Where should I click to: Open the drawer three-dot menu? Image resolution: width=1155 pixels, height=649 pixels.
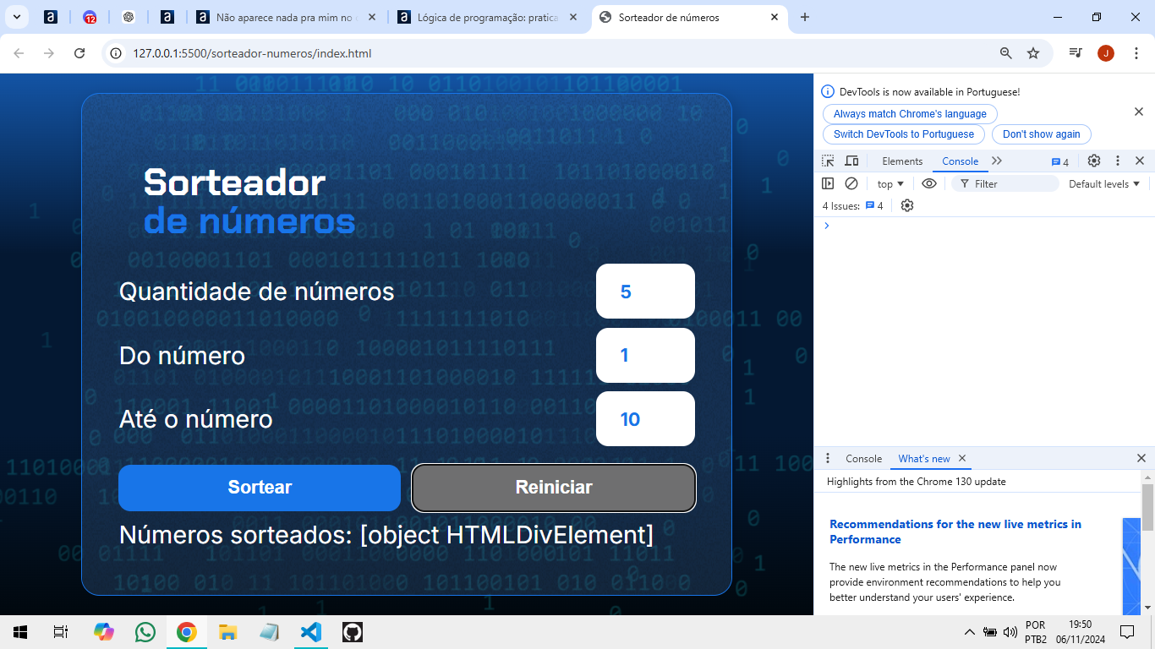coord(828,458)
